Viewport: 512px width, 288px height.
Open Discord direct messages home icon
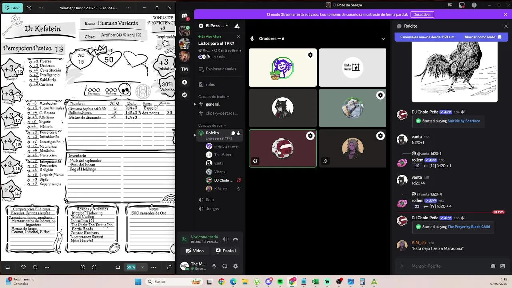pyautogui.click(x=184, y=16)
